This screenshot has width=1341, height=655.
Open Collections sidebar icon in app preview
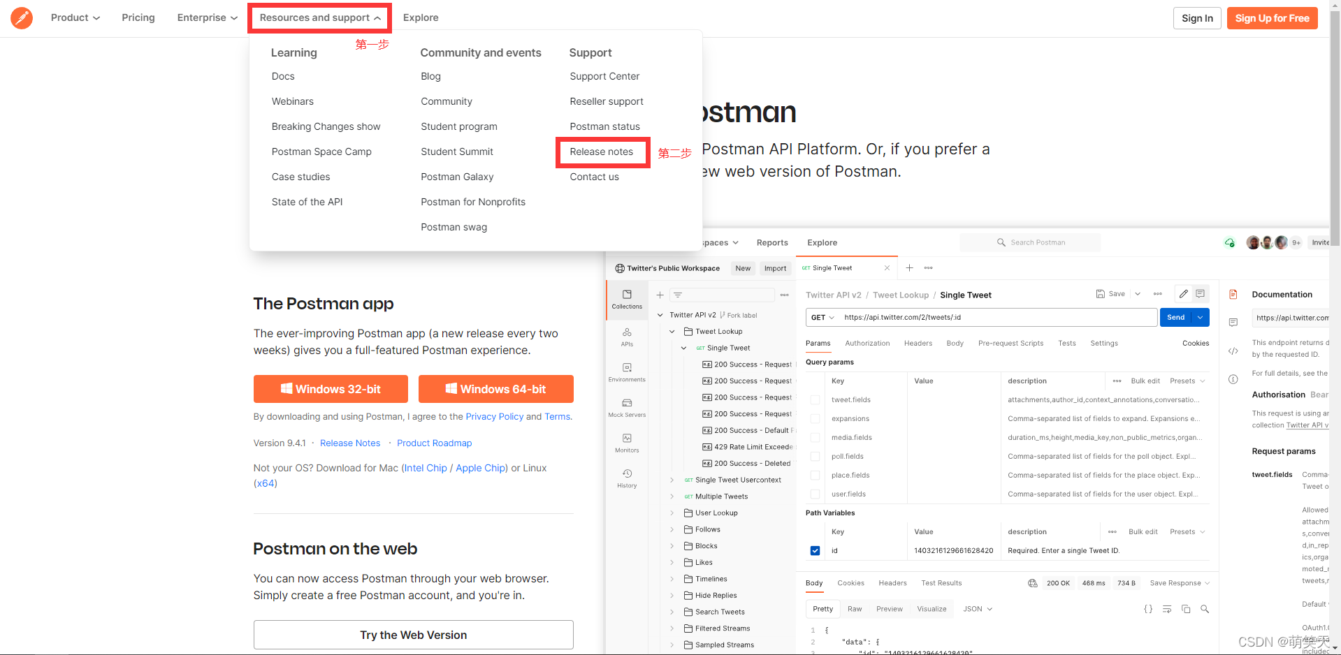point(627,299)
